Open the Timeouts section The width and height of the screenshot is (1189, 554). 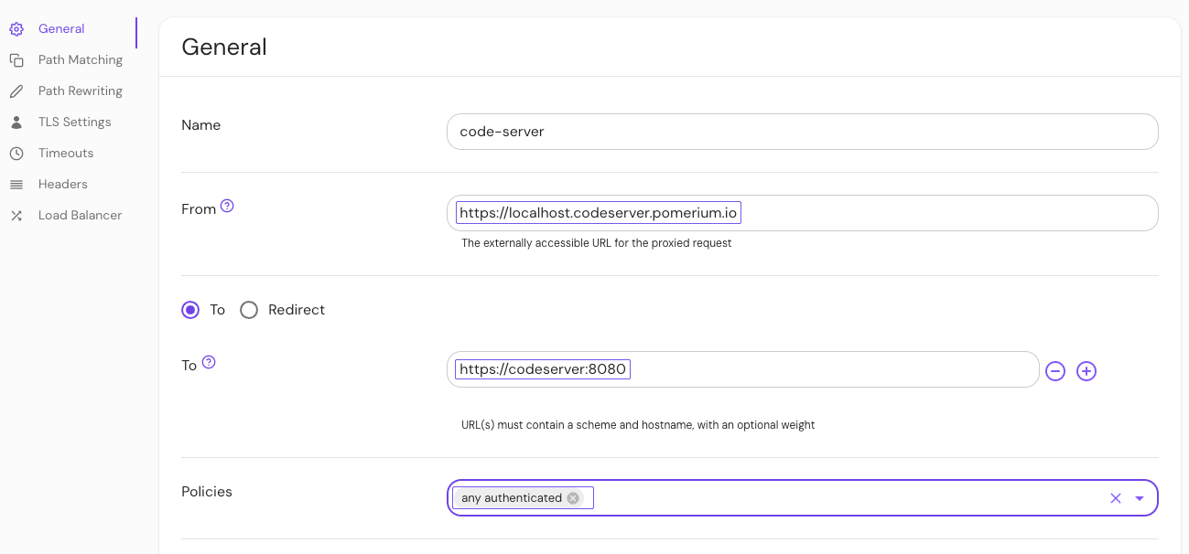pos(69,154)
